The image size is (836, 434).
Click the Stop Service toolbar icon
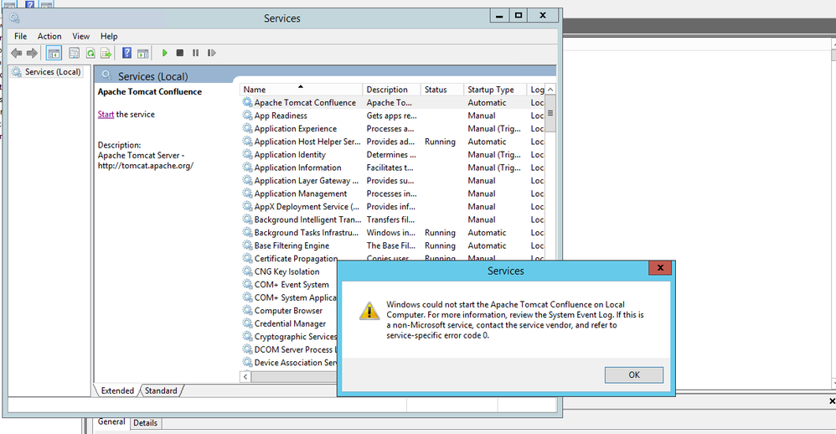pos(180,53)
